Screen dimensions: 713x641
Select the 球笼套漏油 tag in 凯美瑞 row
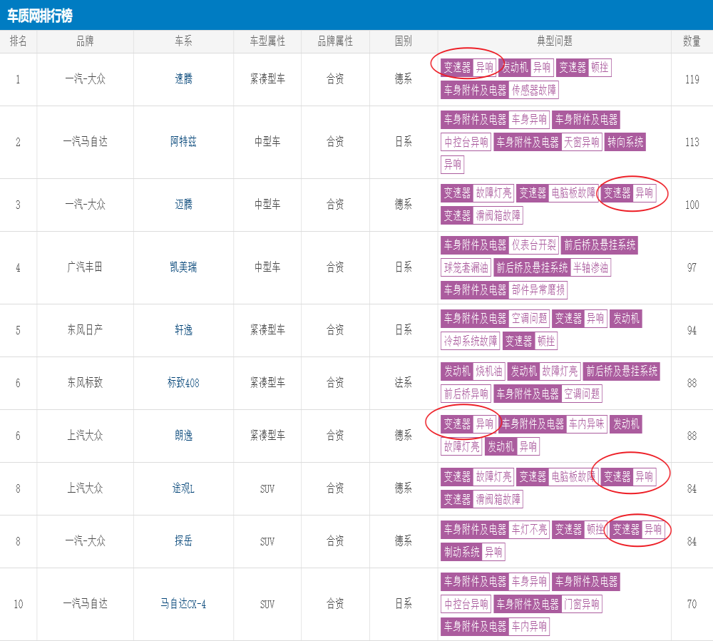click(466, 268)
